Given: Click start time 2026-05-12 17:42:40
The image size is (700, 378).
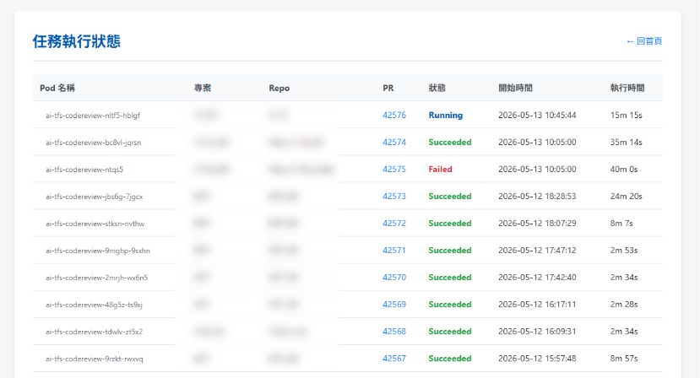Looking at the screenshot, I should 537,277.
